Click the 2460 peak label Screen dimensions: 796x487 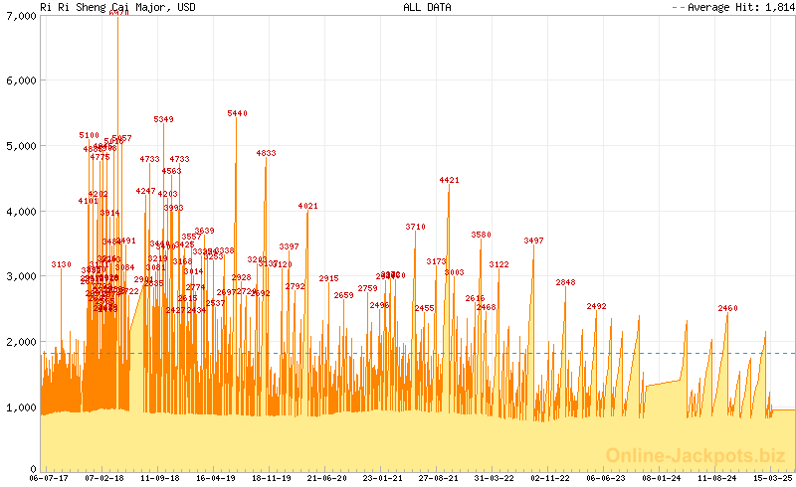(727, 309)
